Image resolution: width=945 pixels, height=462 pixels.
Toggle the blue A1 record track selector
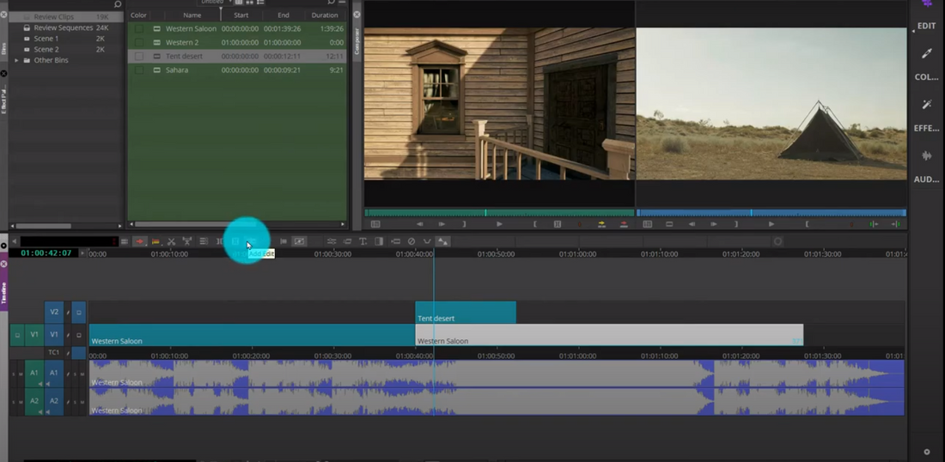click(x=53, y=373)
